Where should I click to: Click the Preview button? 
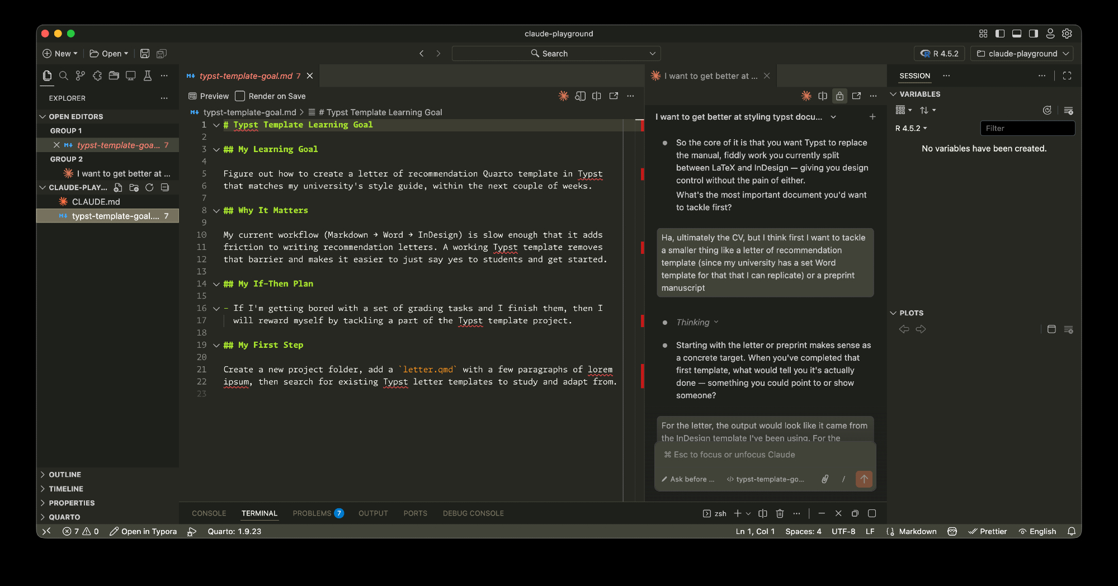(x=209, y=96)
